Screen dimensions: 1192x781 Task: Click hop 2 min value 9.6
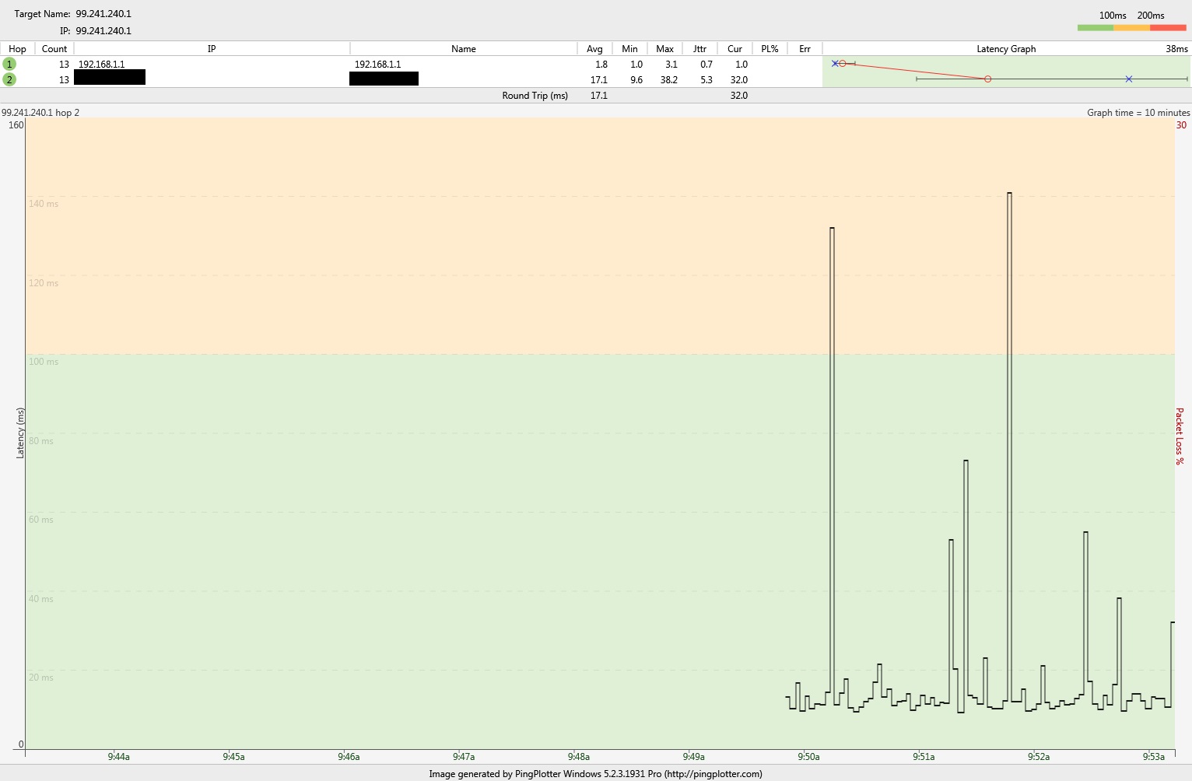(636, 80)
